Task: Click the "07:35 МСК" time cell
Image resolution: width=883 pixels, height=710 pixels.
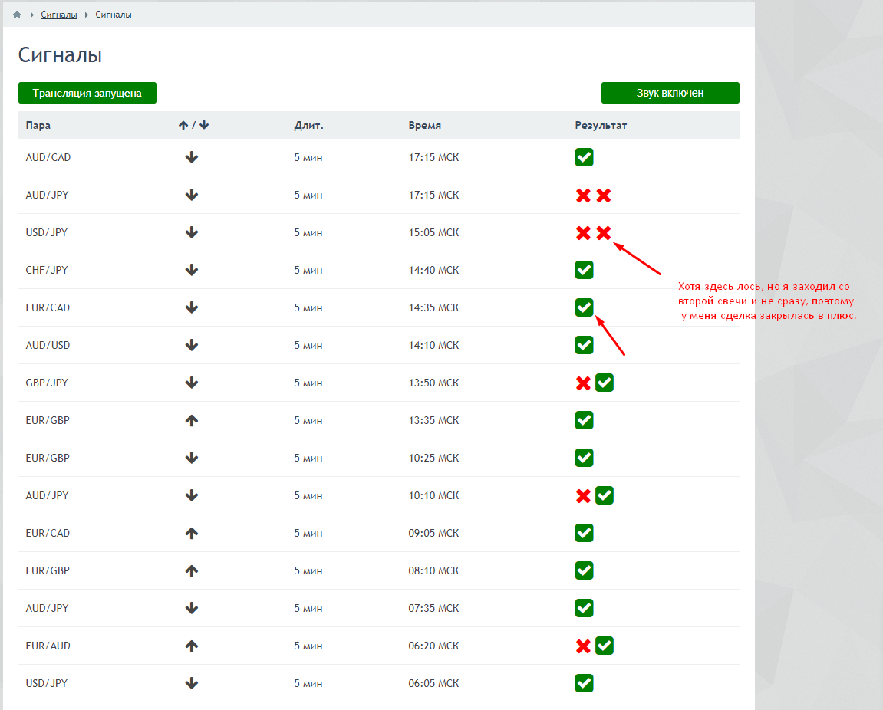Action: pyautogui.click(x=433, y=608)
